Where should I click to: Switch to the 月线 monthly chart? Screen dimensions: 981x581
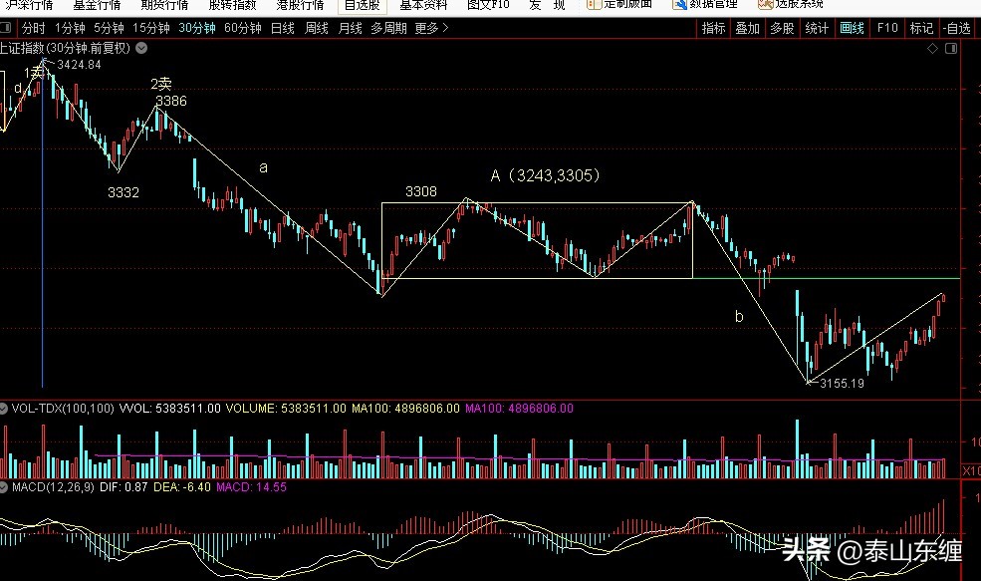pyautogui.click(x=351, y=28)
